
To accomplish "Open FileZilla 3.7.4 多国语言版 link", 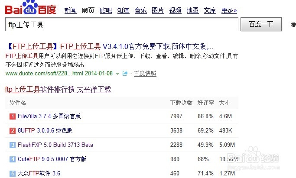I will (x=49, y=116).
